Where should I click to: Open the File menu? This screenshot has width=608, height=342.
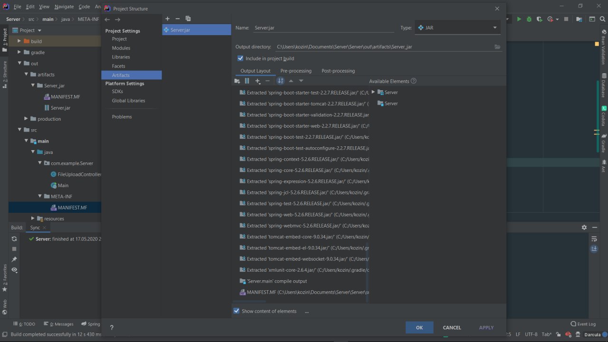pos(17,7)
